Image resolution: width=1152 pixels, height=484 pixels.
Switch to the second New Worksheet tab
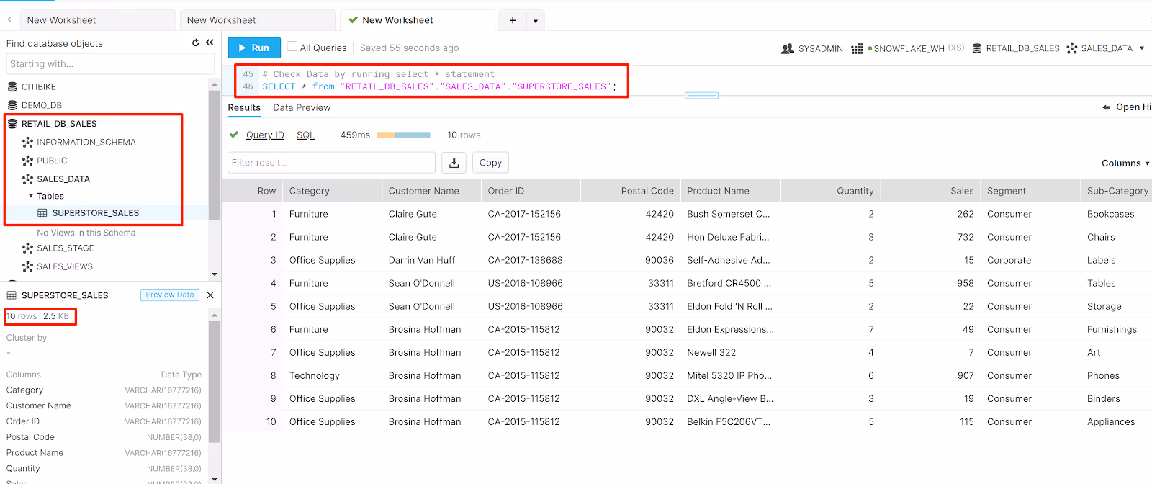258,20
